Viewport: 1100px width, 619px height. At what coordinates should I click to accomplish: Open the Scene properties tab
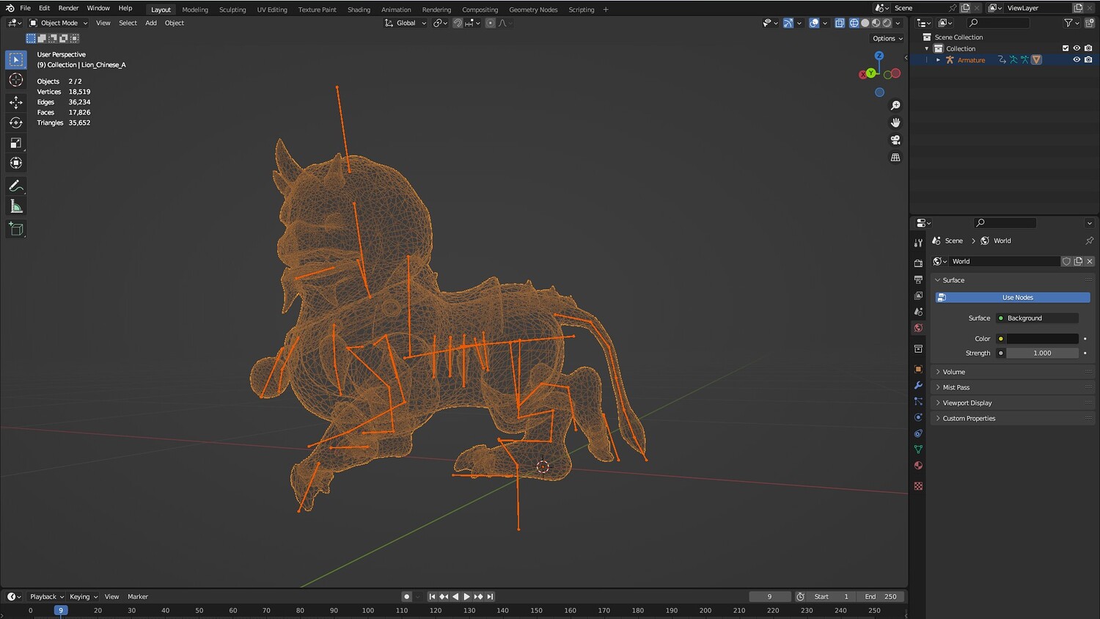(918, 312)
